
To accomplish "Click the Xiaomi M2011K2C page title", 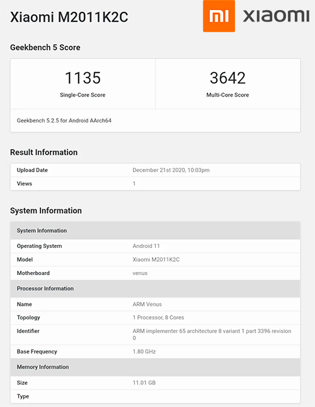I will pyautogui.click(x=69, y=17).
